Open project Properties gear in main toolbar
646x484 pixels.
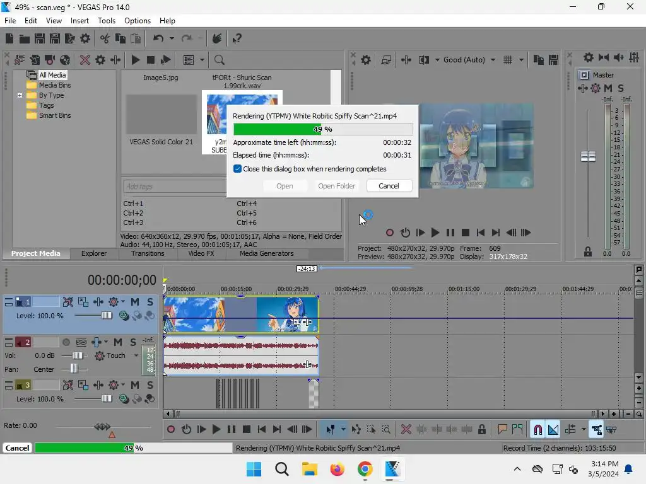click(85, 38)
